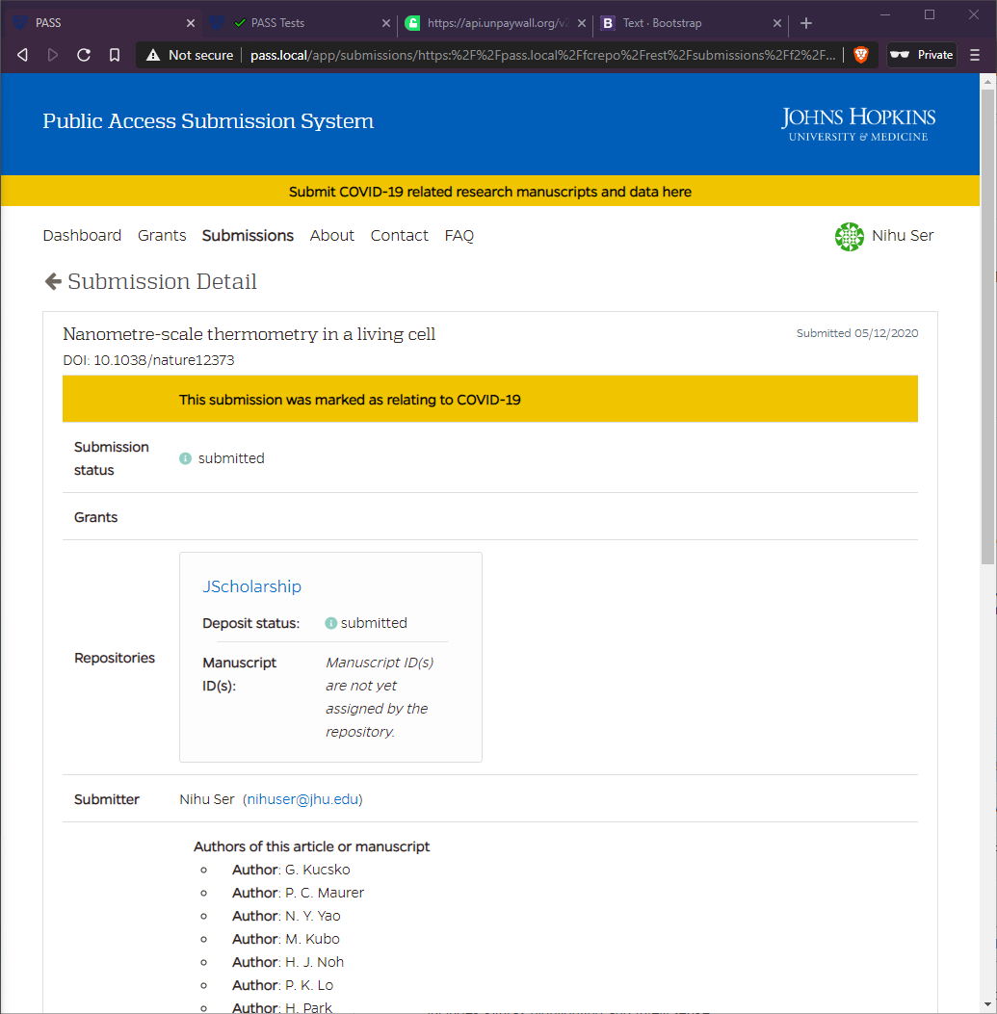The width and height of the screenshot is (997, 1014).
Task: Click back arrow beside Submission Detail
Action: pos(53,281)
